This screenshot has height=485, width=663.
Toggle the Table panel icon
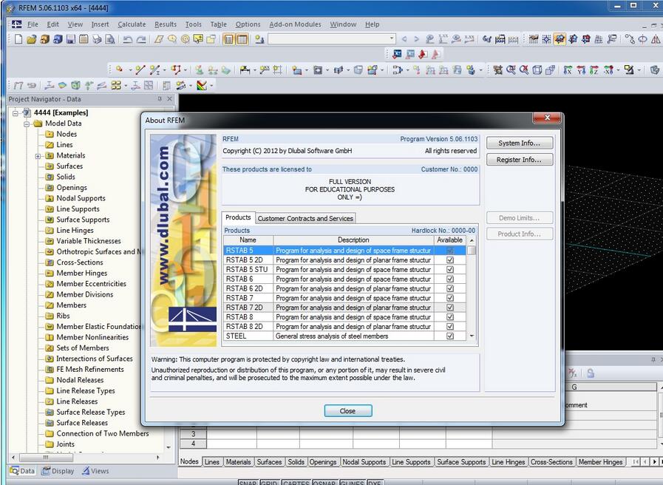coord(242,39)
